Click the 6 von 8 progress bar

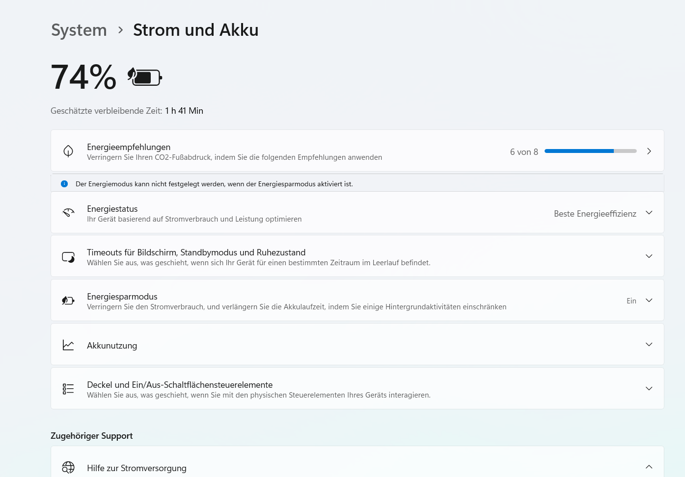pyautogui.click(x=590, y=151)
